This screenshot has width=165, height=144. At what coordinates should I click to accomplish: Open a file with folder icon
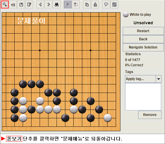[x=13, y=5]
